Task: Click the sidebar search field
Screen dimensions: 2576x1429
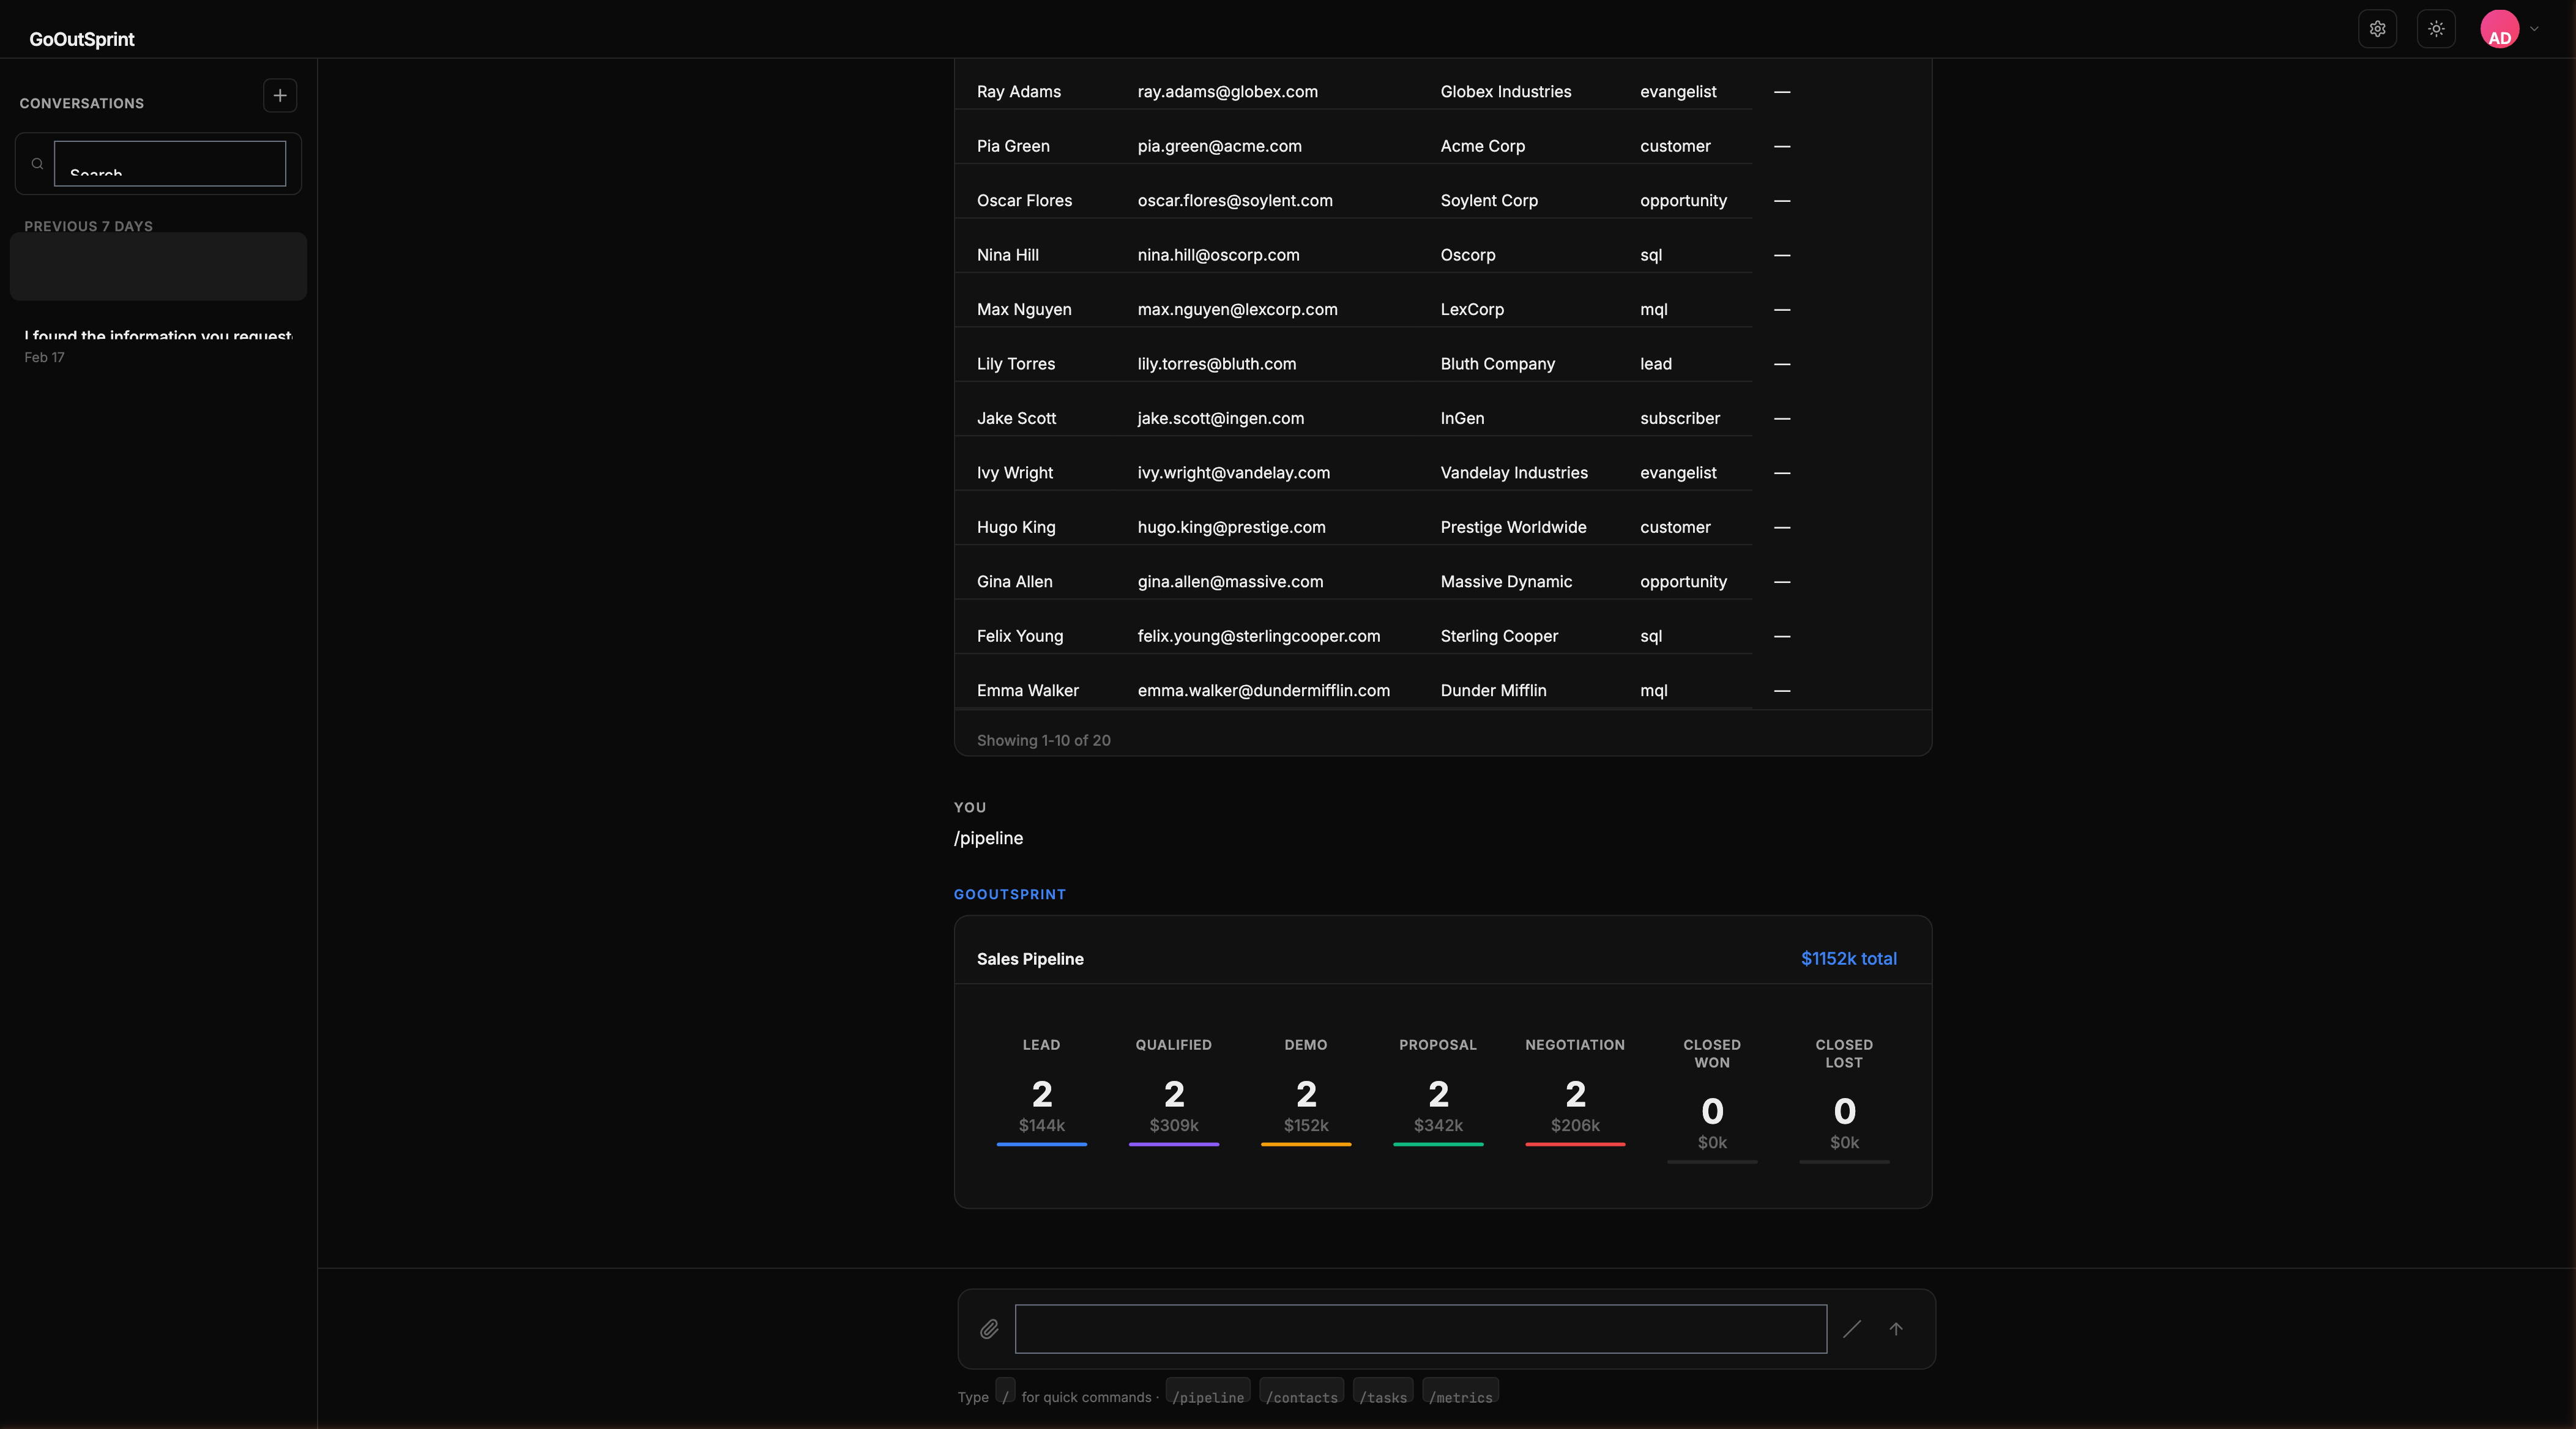Action: click(x=170, y=164)
